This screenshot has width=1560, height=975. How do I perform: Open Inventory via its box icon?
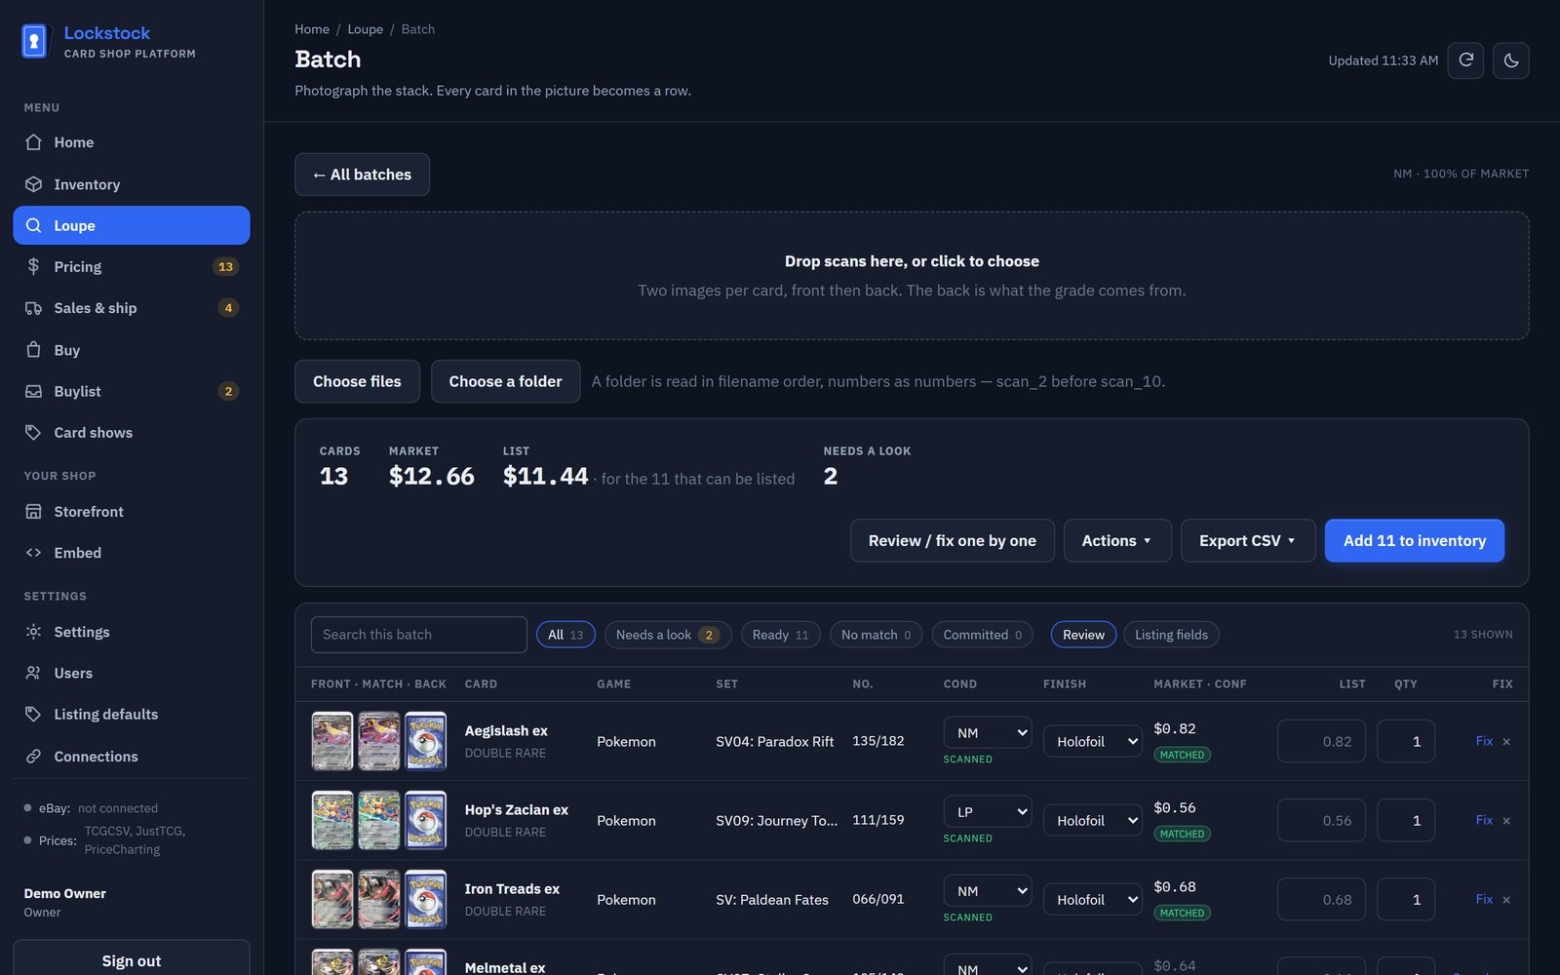(33, 184)
